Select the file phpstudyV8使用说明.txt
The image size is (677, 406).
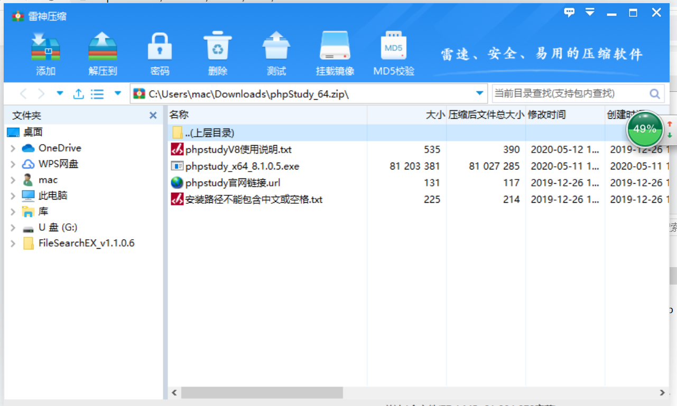pos(238,149)
